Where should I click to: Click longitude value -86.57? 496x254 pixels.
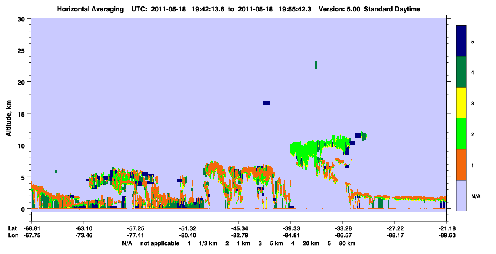(x=343, y=235)
